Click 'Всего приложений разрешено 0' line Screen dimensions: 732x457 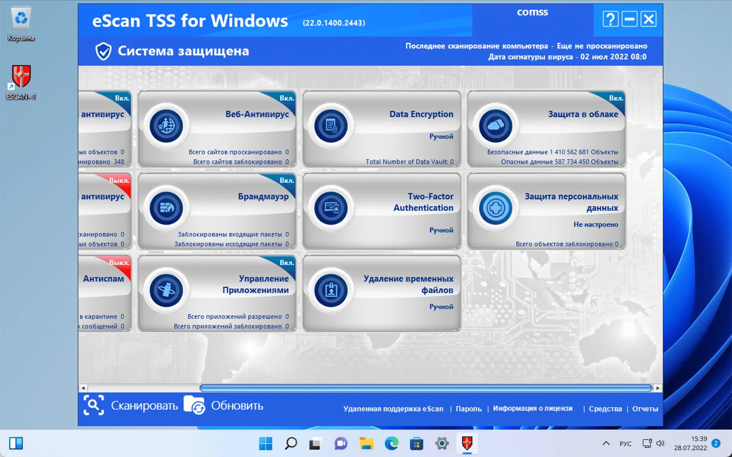tap(238, 317)
